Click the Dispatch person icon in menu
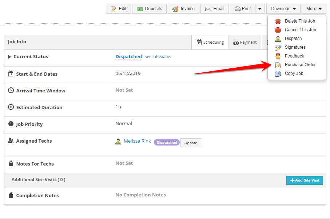This screenshot has height=219, width=330. pyautogui.click(x=278, y=39)
